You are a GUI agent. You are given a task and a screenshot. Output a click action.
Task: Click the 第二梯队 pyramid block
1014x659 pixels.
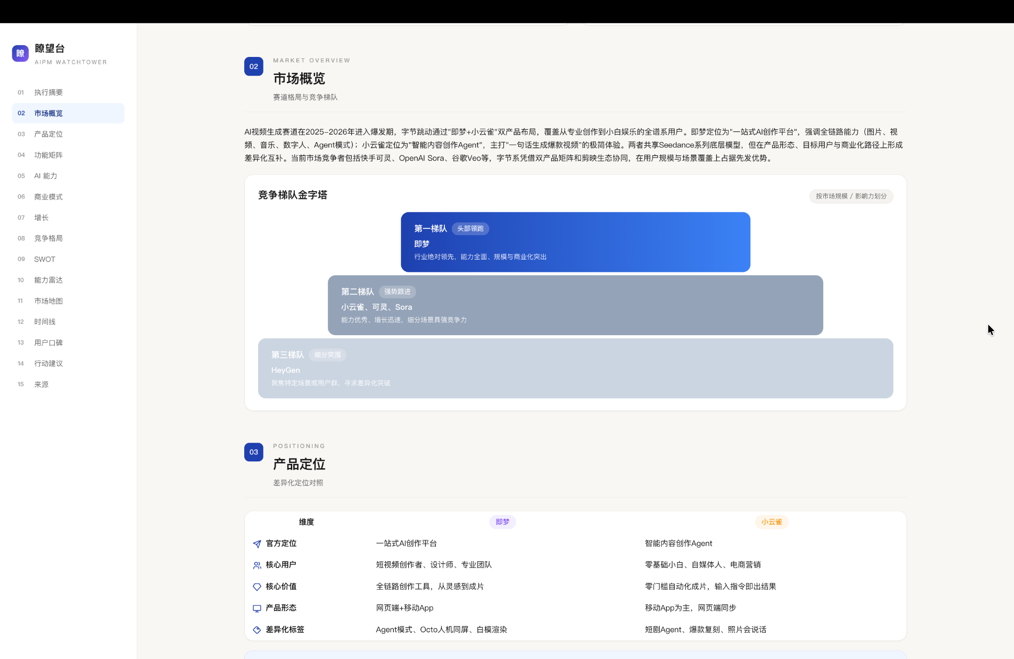[575, 305]
